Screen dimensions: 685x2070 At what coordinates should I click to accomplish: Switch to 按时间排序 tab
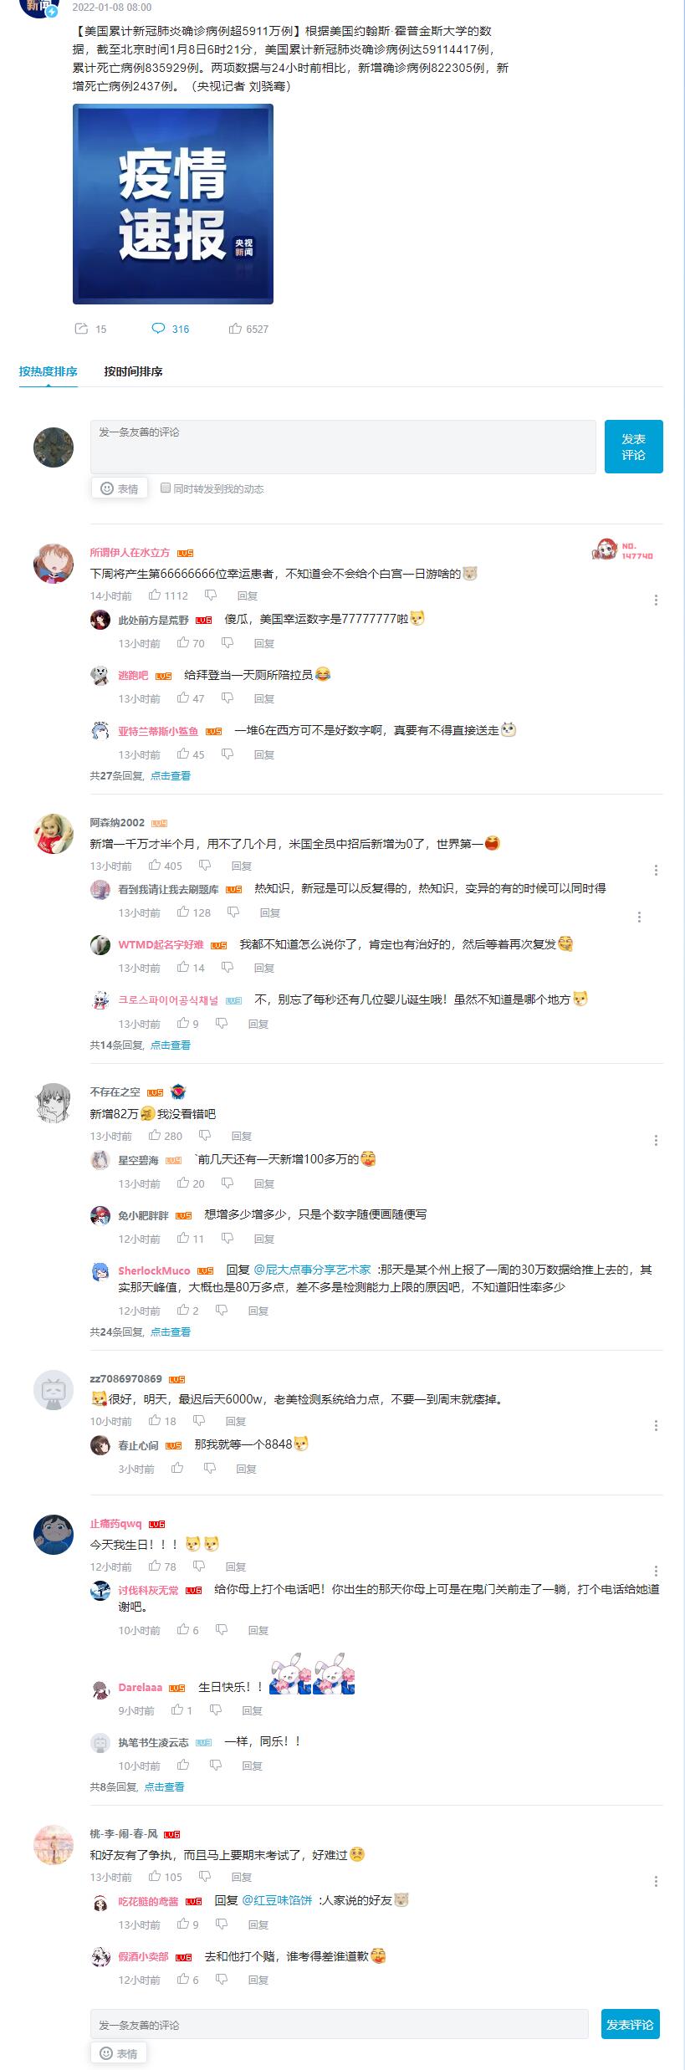click(x=133, y=371)
